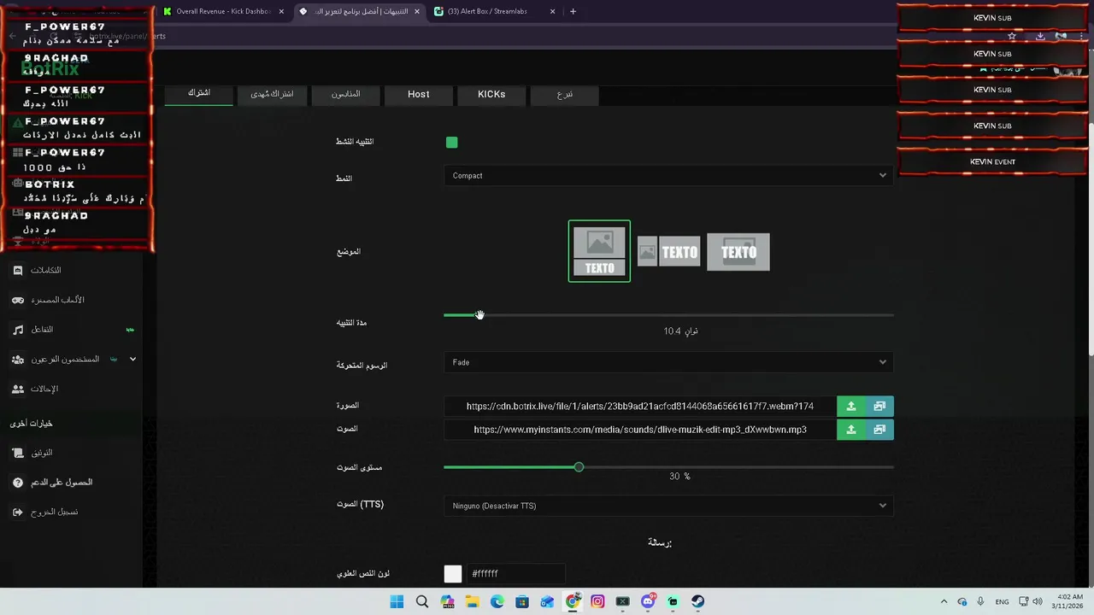Image resolution: width=1094 pixels, height=615 pixels.
Task: Switch to the اشتراك مُهدى gifted sub tab
Action: (x=272, y=94)
